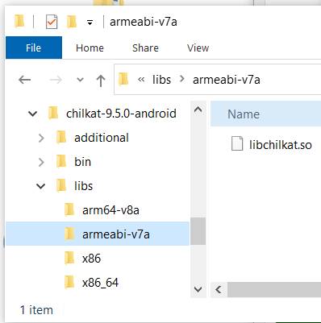Image resolution: width=321 pixels, height=323 pixels.
Task: Go back with the Back arrow
Action: point(25,80)
